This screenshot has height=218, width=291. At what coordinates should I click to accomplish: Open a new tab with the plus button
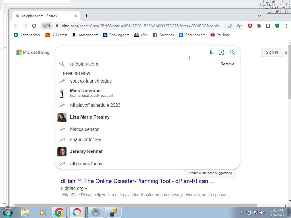click(86, 16)
